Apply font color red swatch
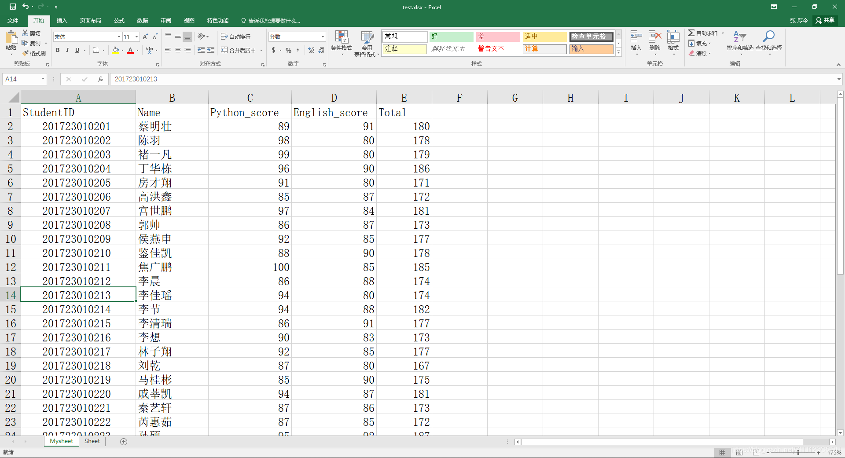845x458 pixels. (130, 50)
